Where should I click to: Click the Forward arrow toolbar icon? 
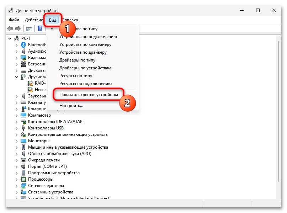(18, 28)
